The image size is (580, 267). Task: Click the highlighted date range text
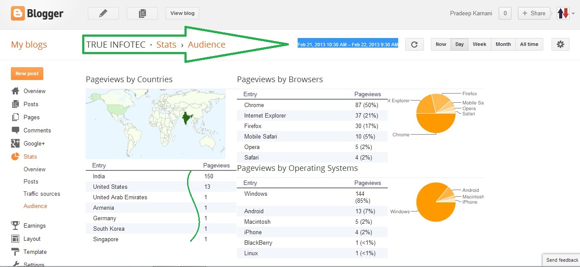point(348,44)
